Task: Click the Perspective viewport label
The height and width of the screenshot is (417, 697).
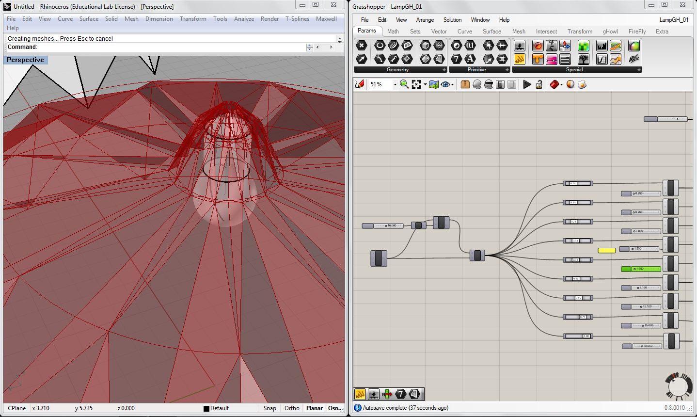Action: pyautogui.click(x=26, y=60)
